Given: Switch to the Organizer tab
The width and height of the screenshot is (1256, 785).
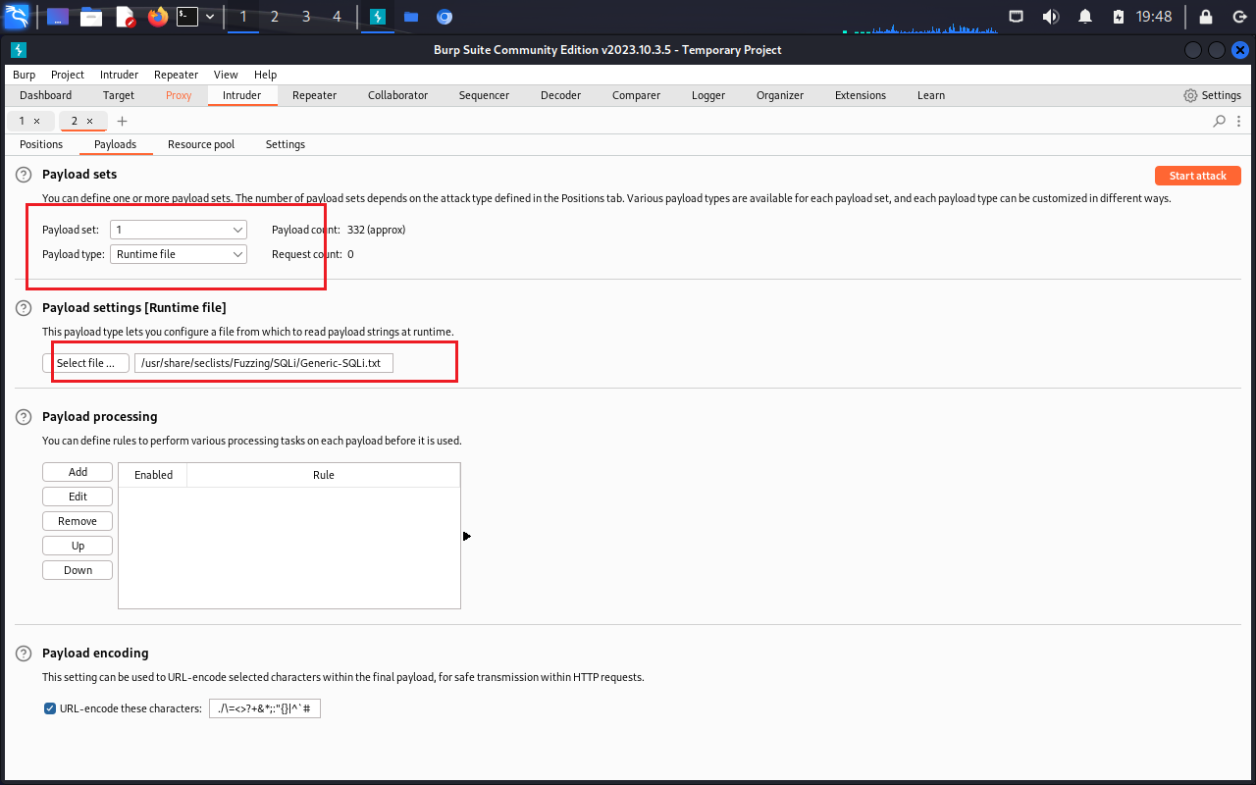Looking at the screenshot, I should [779, 95].
